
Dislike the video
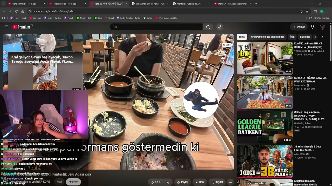168,182
